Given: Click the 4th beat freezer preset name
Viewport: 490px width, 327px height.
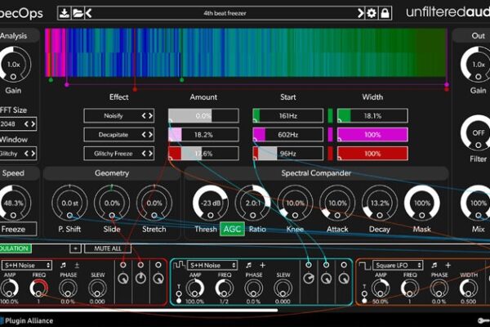Looking at the screenshot, I should pos(223,13).
